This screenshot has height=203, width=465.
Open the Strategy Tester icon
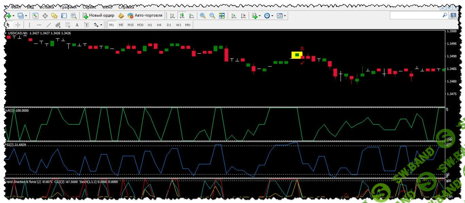pyautogui.click(x=73, y=15)
